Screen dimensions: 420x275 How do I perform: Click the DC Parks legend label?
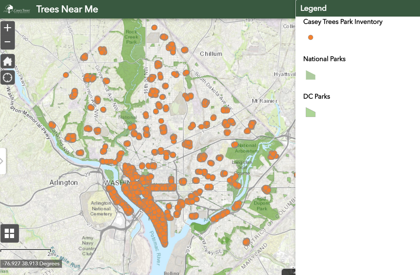pyautogui.click(x=317, y=96)
